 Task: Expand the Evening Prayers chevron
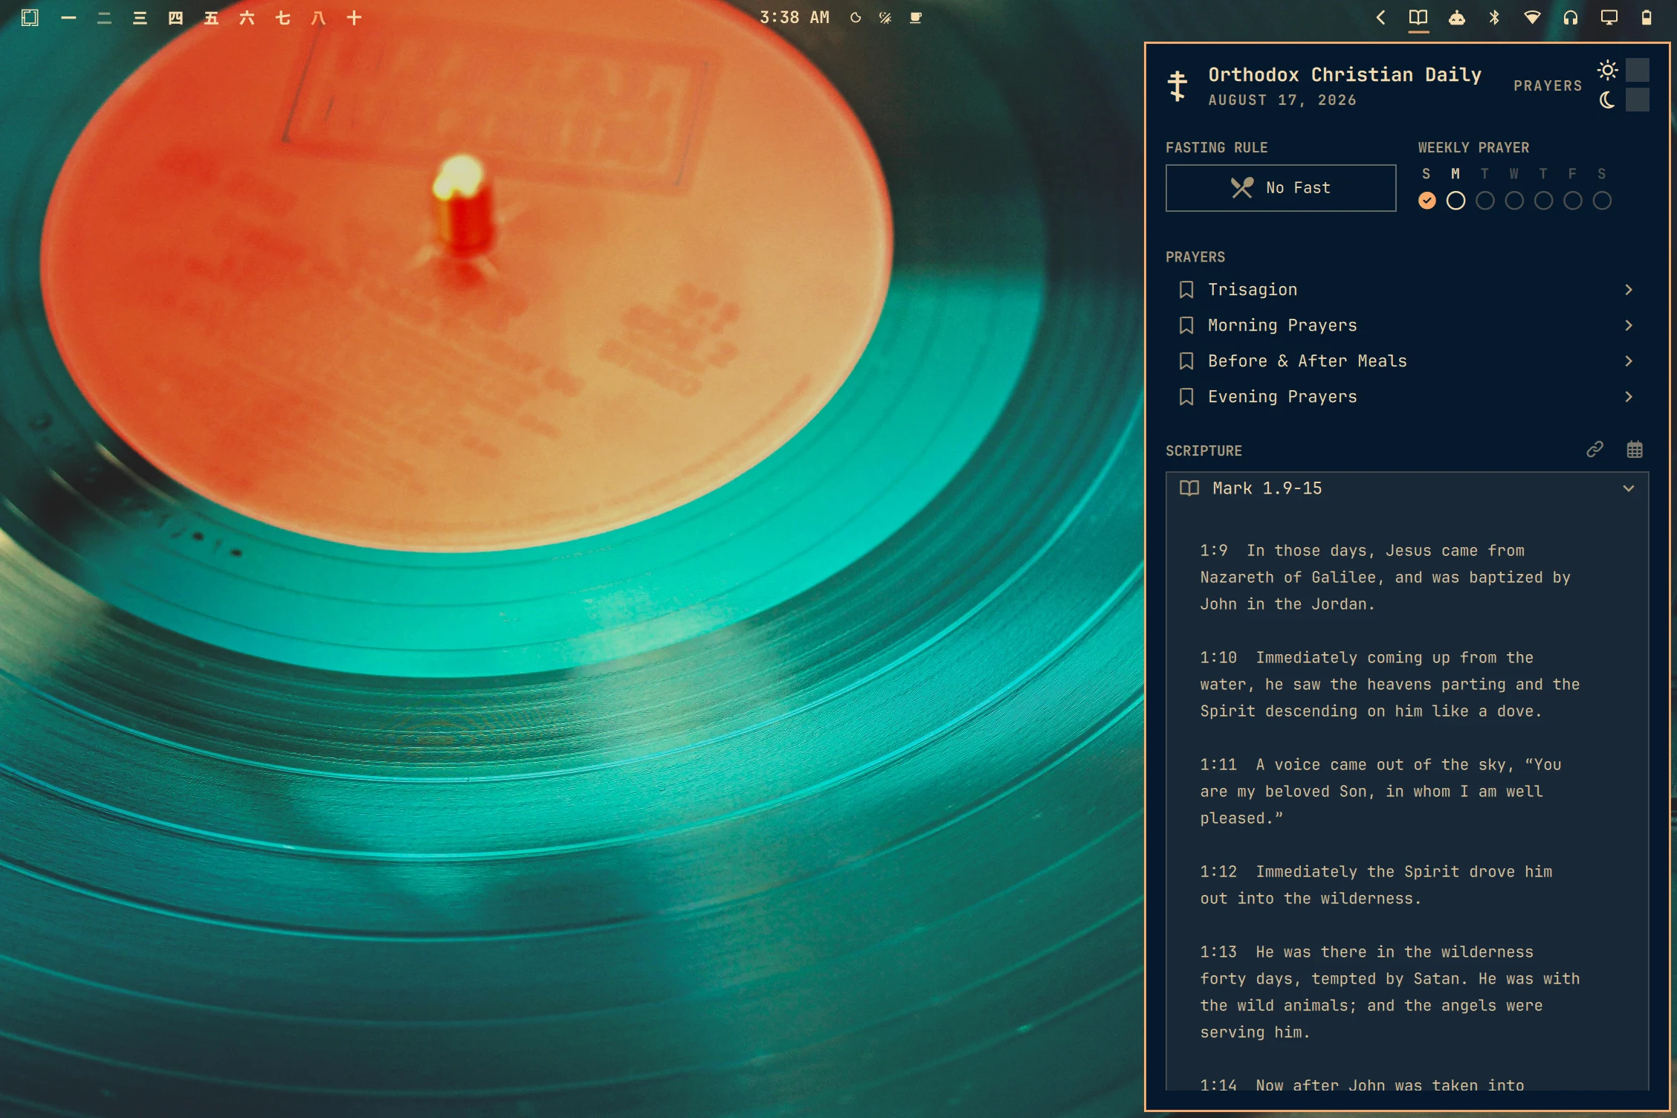[x=1629, y=396]
